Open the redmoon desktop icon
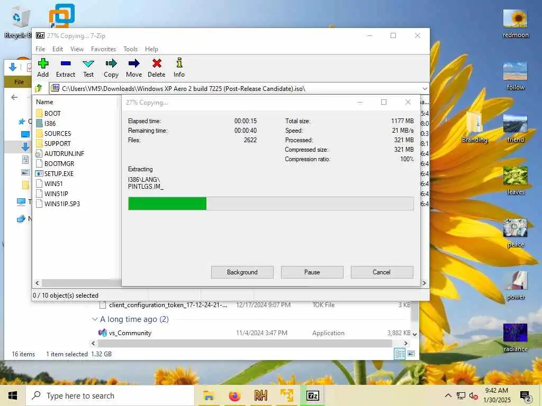 [x=515, y=23]
